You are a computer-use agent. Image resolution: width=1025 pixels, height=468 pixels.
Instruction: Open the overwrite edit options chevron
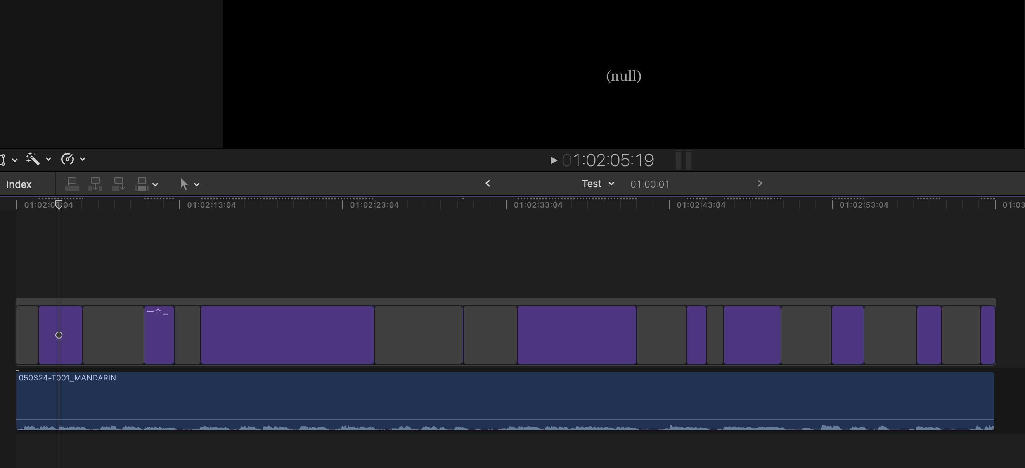156,184
